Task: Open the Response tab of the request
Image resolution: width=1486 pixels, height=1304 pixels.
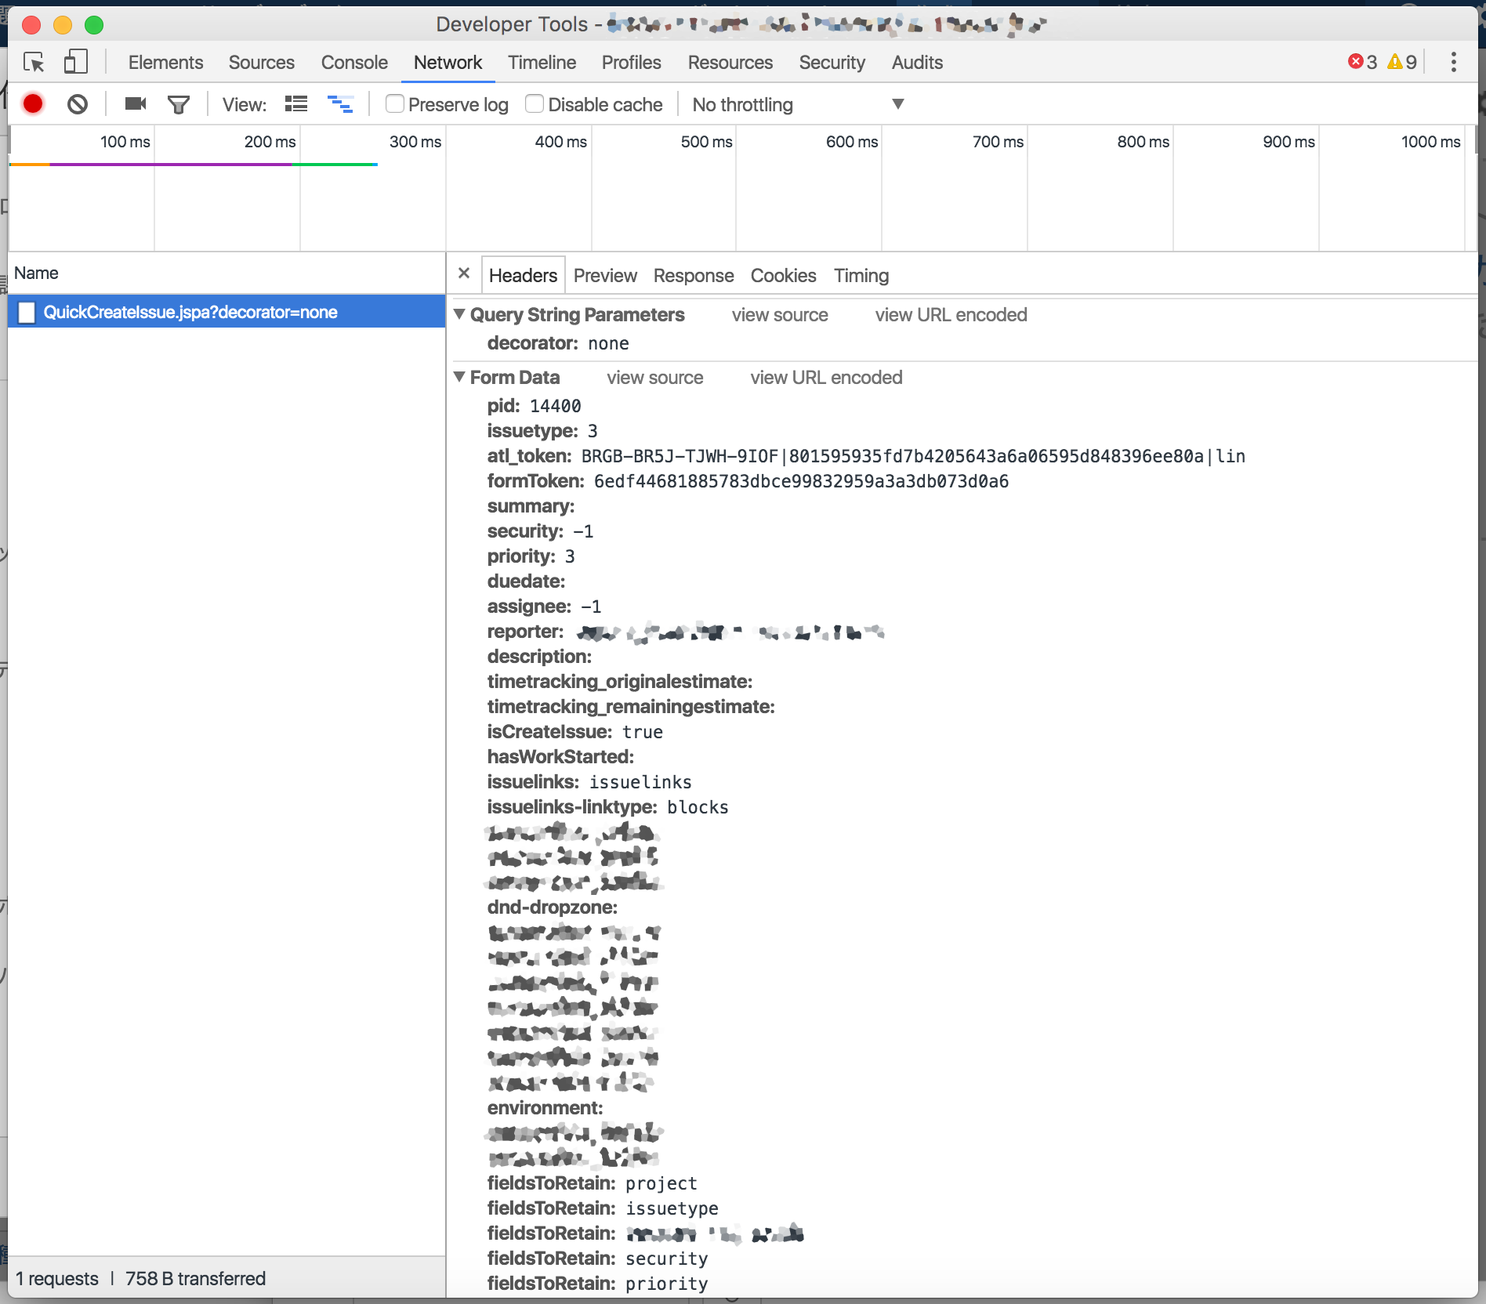Action: click(693, 275)
